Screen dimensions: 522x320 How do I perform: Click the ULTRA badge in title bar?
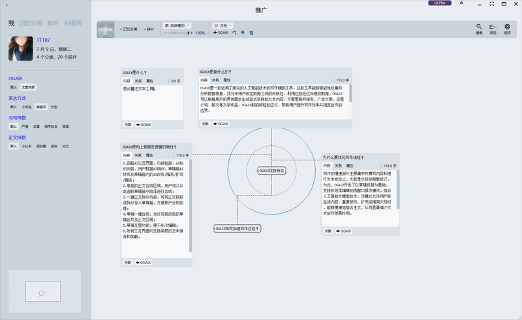coord(440,3)
